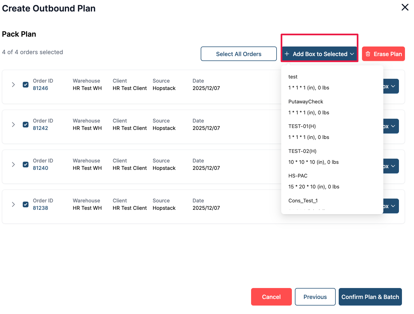This screenshot has height=314, width=414.
Task: Uncheck the order 81242 checkbox
Action: [26, 124]
